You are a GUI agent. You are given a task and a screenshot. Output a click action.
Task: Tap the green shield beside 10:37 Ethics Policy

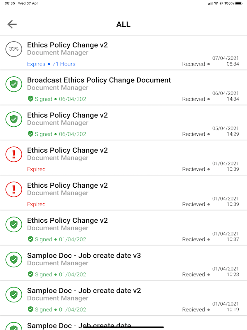(x=14, y=224)
